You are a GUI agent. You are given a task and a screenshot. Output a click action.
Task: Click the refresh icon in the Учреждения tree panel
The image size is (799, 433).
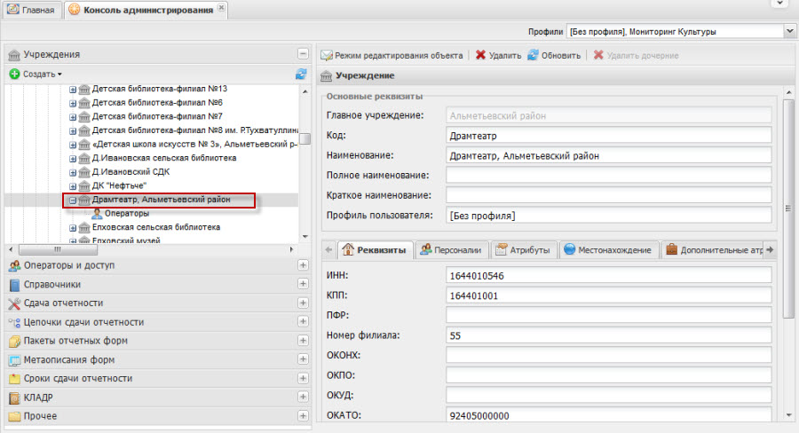pyautogui.click(x=301, y=75)
